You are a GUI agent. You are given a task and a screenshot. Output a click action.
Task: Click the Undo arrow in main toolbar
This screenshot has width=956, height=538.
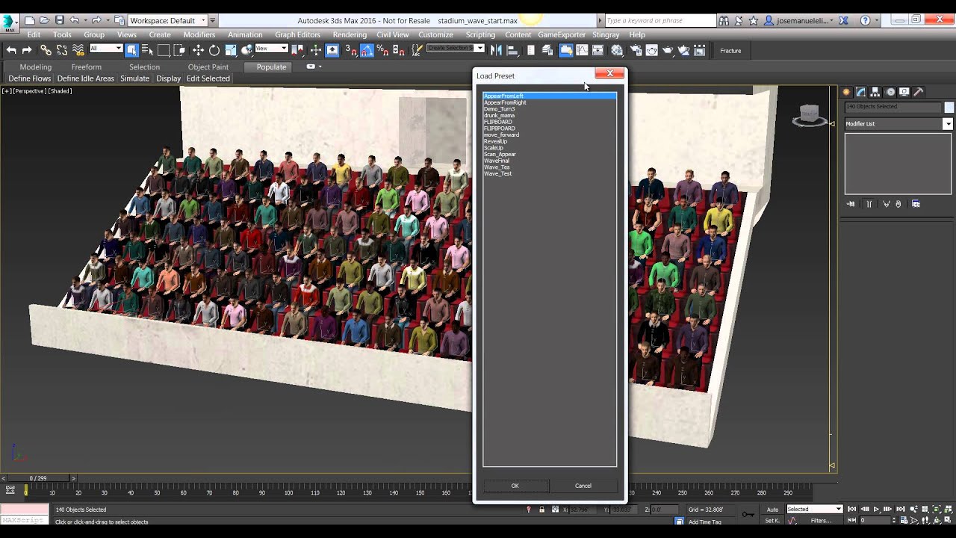point(11,50)
